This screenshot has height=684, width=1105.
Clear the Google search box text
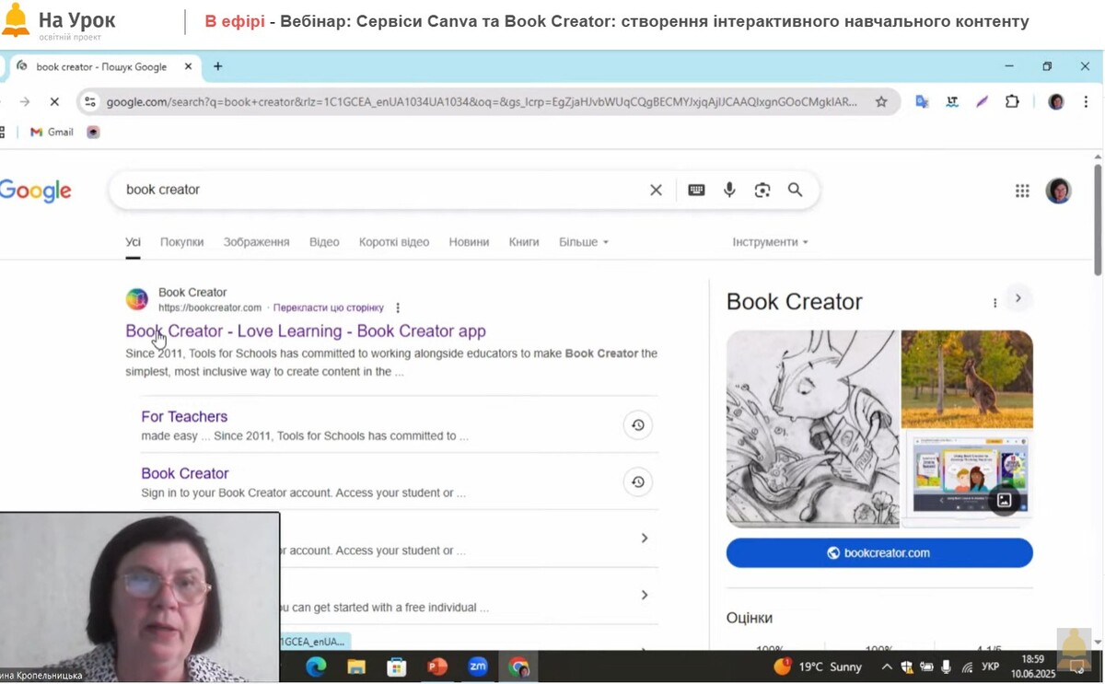(656, 191)
